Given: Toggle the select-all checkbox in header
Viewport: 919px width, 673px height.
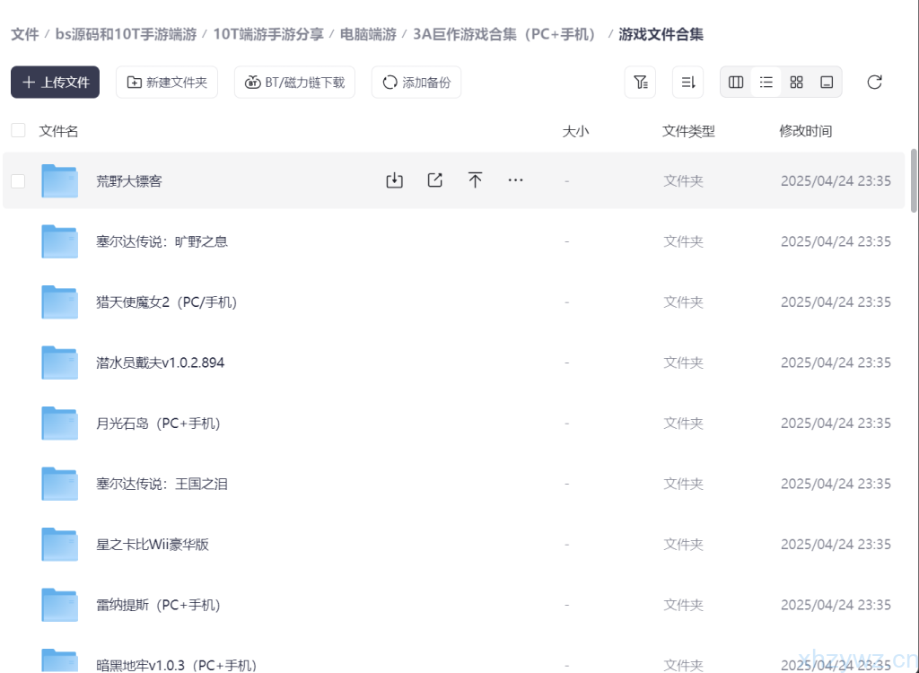Looking at the screenshot, I should pos(18,131).
